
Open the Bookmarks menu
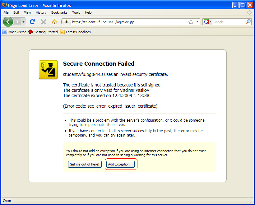[59, 12]
